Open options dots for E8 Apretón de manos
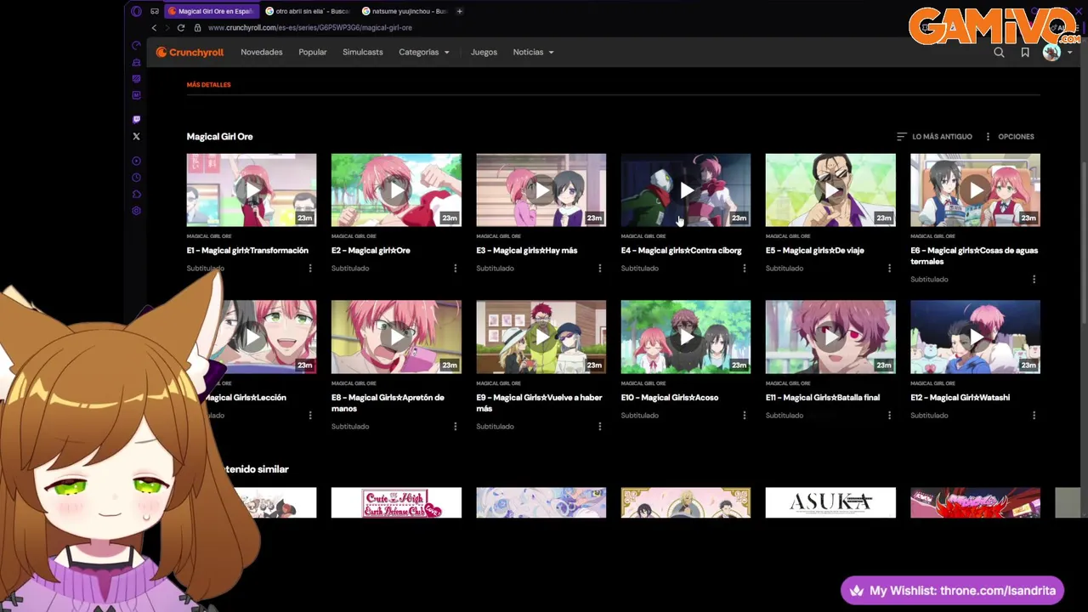This screenshot has height=612, width=1088. (455, 427)
